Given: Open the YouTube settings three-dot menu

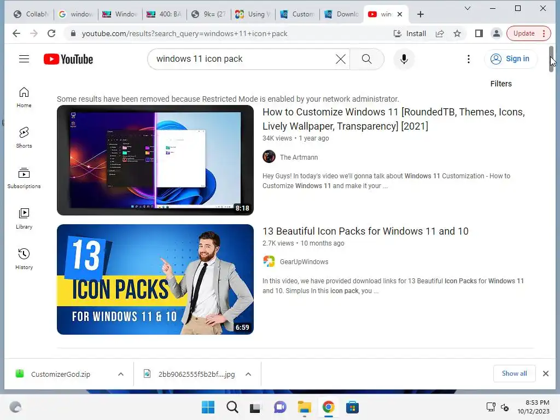Looking at the screenshot, I should tap(468, 59).
